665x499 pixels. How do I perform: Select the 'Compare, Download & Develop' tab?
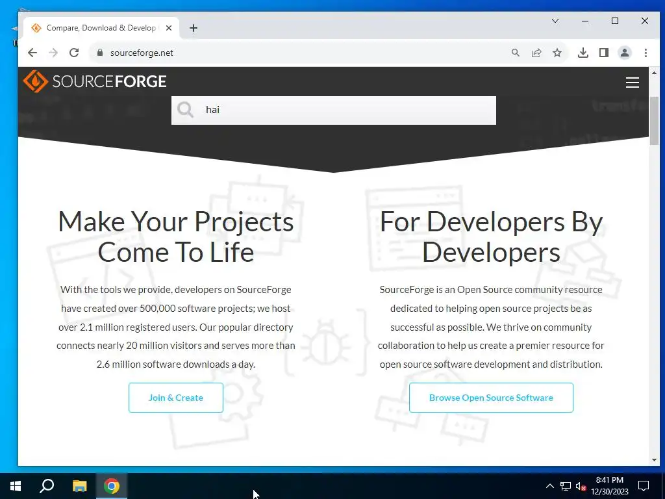click(101, 28)
